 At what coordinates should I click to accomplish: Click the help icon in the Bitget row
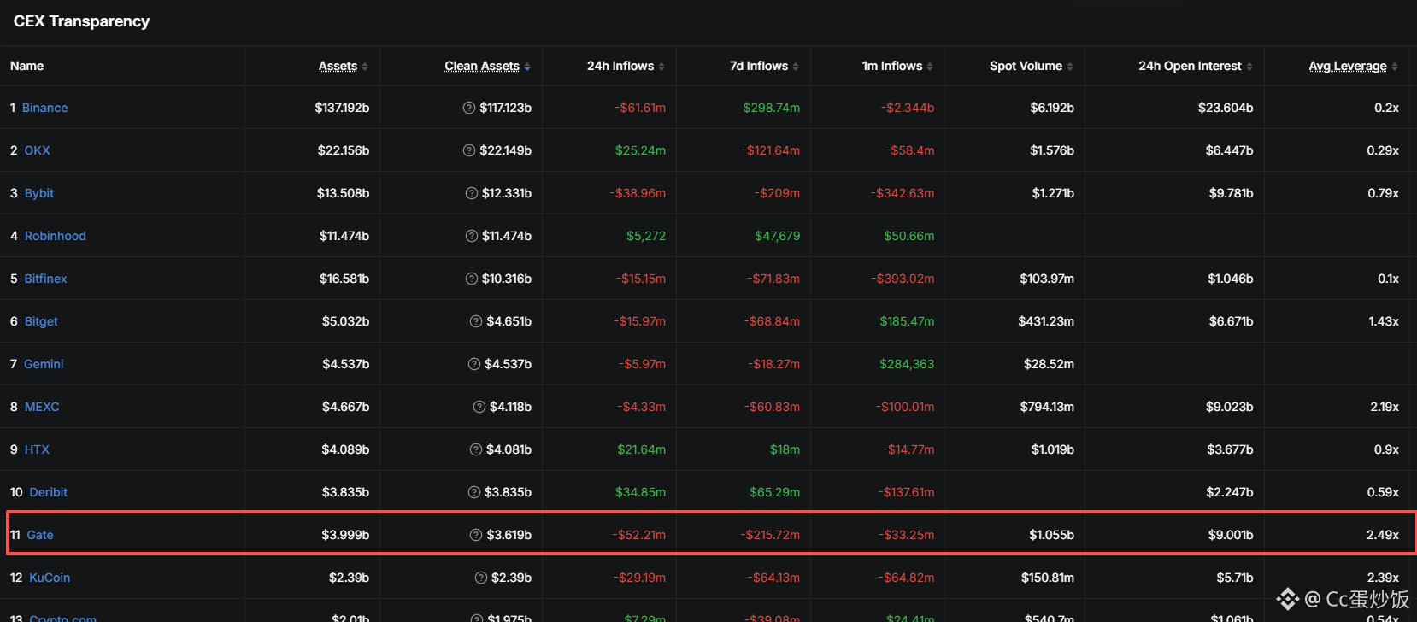coord(476,321)
